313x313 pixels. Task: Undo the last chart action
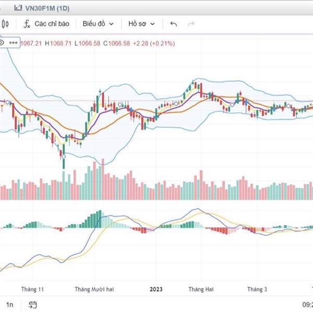(x=174, y=24)
